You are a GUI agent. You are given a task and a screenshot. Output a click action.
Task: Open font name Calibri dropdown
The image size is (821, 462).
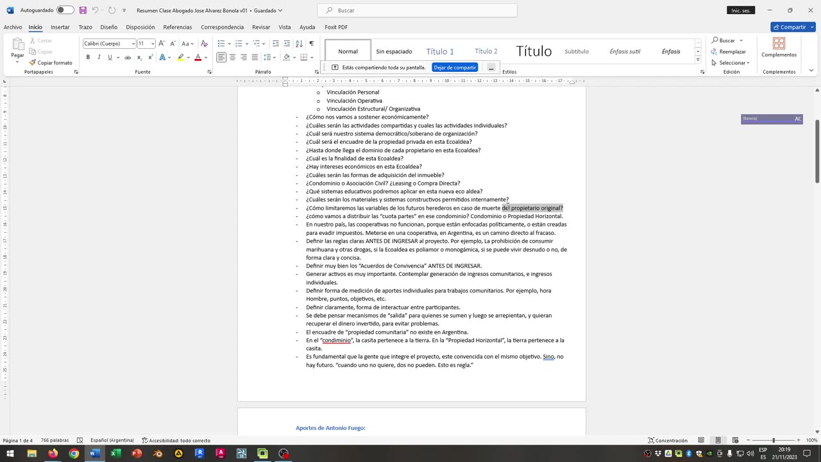click(x=133, y=44)
